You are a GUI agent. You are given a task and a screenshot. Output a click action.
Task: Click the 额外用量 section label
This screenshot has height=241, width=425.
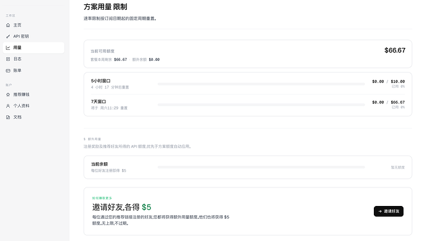click(x=94, y=139)
